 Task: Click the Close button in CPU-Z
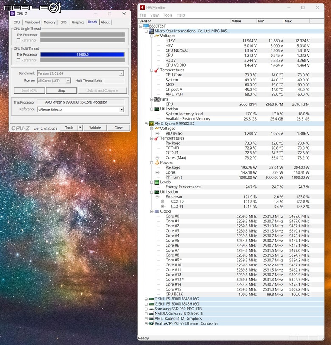(x=118, y=128)
